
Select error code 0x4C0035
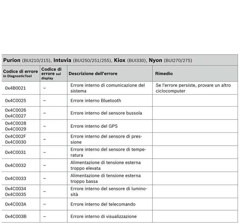click(x=15, y=194)
